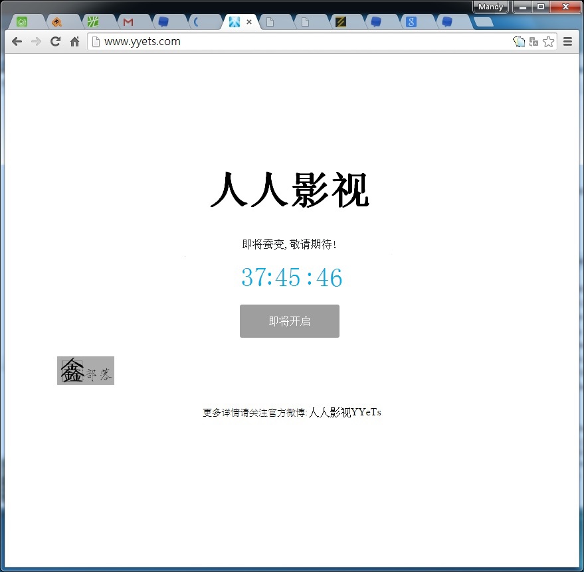Bookmark this page with the star icon
Screen dimensions: 584x572
tap(548, 42)
